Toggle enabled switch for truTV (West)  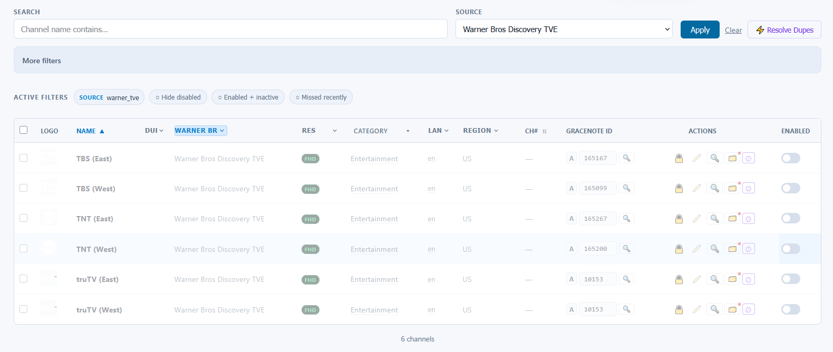coord(791,309)
